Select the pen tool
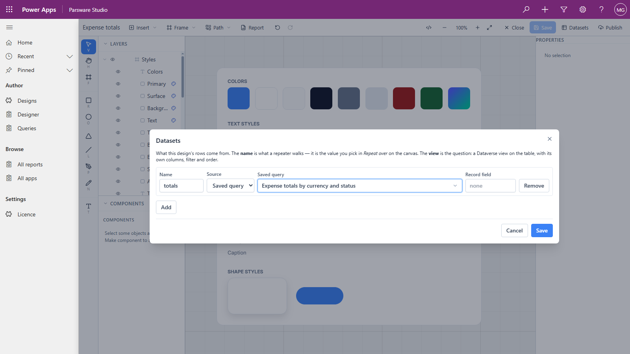The height and width of the screenshot is (354, 630). [x=89, y=168]
